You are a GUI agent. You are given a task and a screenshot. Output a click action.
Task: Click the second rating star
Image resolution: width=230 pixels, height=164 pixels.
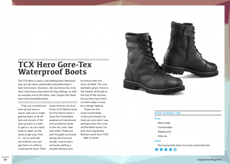click(x=161, y=149)
